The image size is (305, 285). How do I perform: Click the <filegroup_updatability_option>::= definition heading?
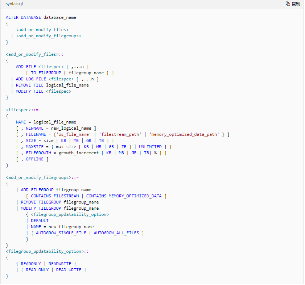pos(49,252)
